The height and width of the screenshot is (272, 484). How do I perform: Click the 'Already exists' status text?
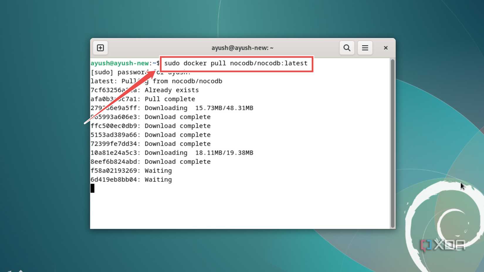coord(171,90)
